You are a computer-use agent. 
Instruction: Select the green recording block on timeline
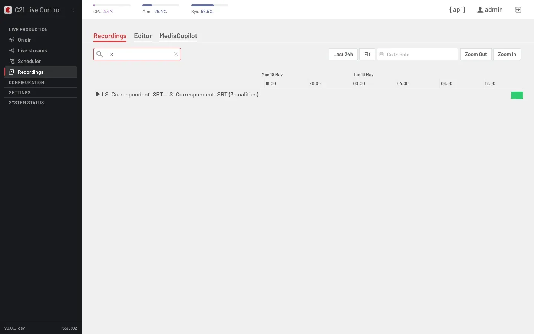(x=517, y=95)
